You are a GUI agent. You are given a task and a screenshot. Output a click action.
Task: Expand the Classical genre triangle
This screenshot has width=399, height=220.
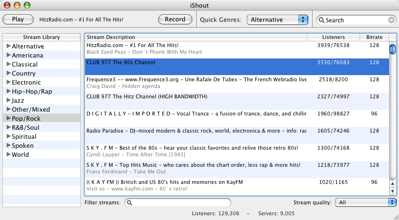[x=9, y=64]
